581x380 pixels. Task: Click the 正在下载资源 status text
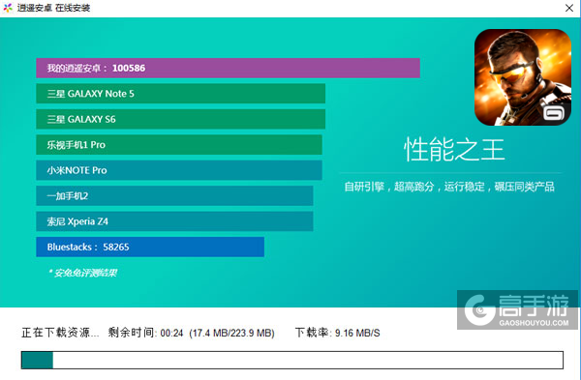[60, 333]
